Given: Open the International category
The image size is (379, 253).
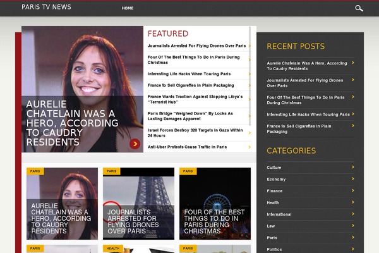Looking at the screenshot, I should pos(279,214).
